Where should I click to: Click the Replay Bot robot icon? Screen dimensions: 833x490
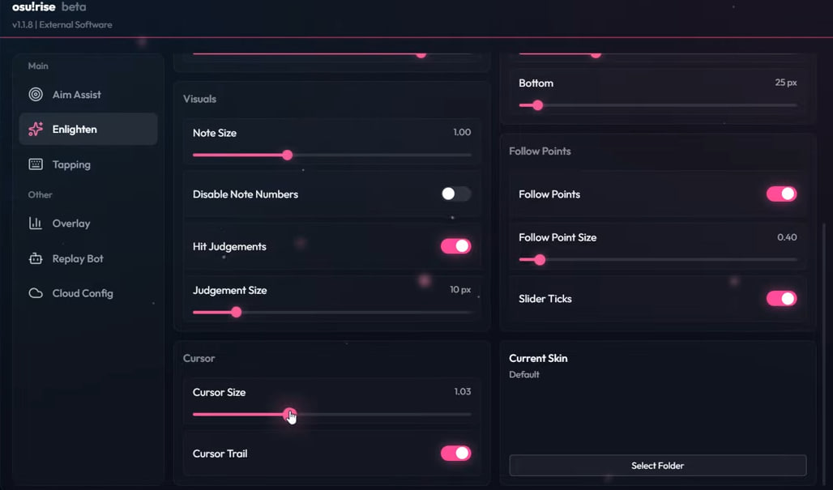[x=36, y=259]
